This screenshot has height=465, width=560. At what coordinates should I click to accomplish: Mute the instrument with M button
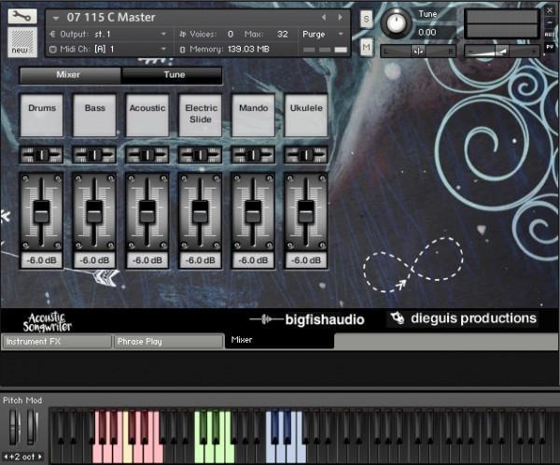click(x=366, y=47)
